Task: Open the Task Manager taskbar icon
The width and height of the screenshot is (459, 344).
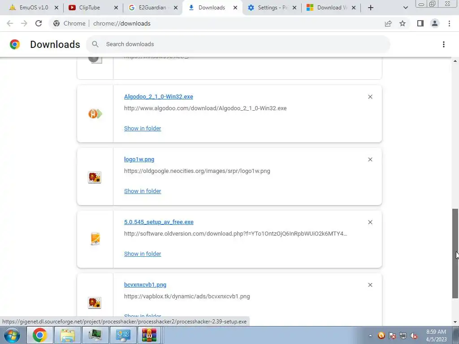Action: [x=95, y=335]
